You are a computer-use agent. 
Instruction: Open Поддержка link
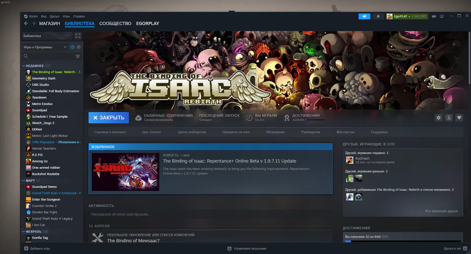379,132
